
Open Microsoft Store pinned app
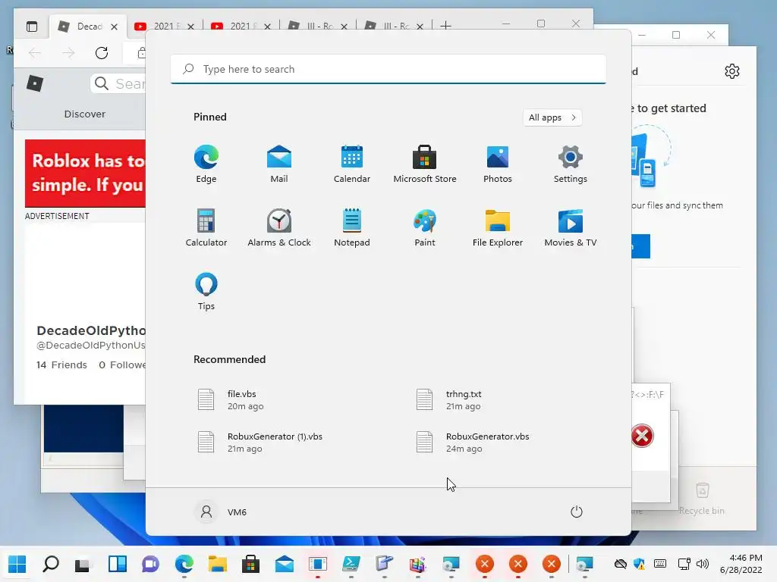click(425, 164)
